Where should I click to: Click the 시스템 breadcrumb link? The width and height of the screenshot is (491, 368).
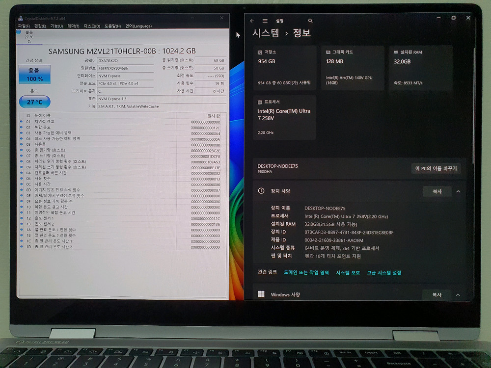tap(265, 34)
